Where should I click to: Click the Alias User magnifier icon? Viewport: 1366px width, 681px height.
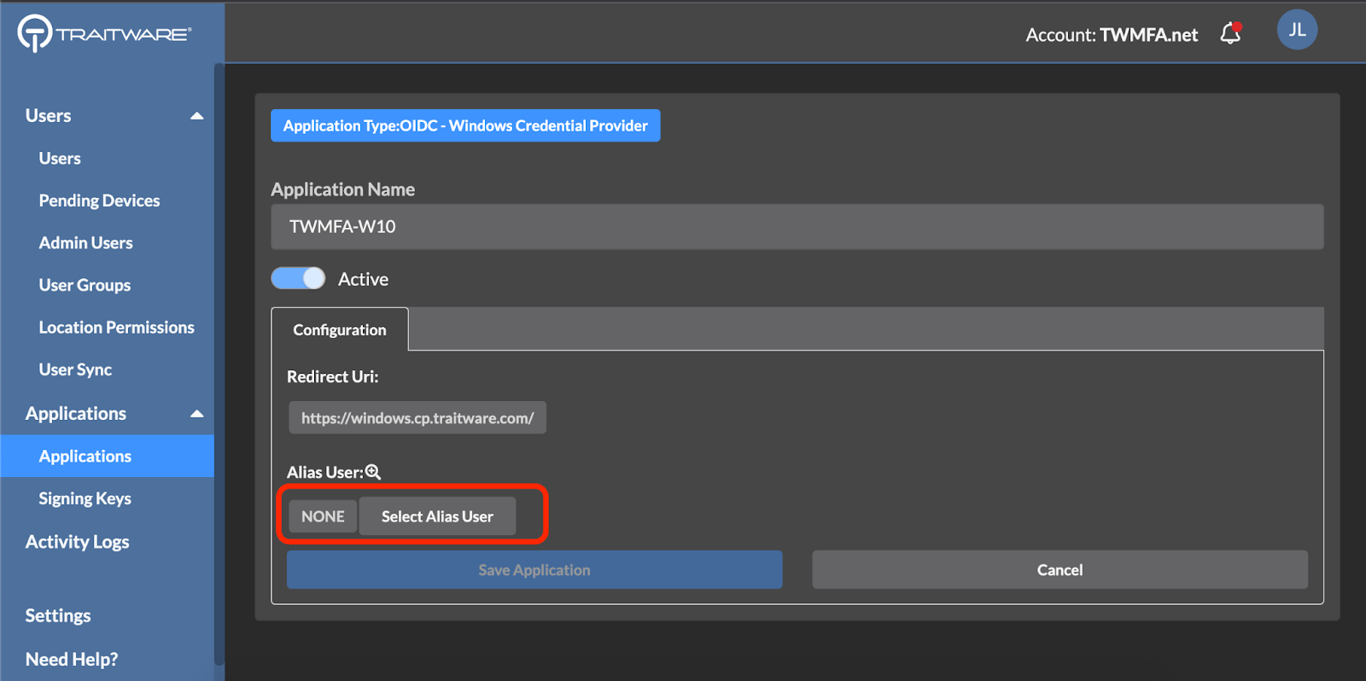(373, 472)
